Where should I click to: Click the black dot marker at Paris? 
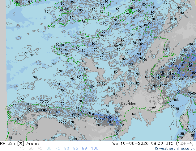click(117, 43)
